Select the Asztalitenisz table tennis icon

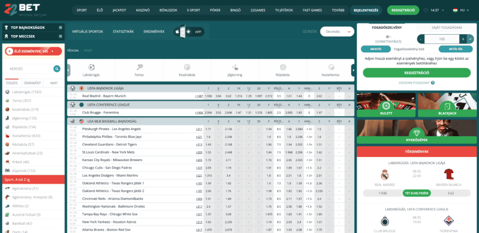click(330, 67)
